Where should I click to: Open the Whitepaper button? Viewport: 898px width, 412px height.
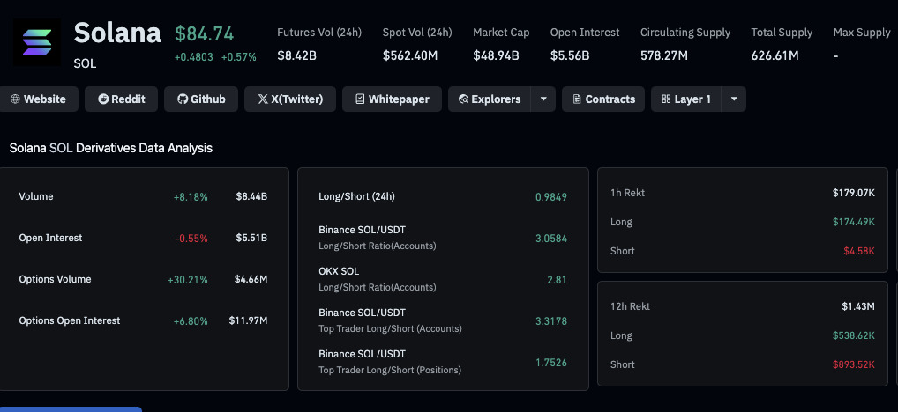click(392, 99)
